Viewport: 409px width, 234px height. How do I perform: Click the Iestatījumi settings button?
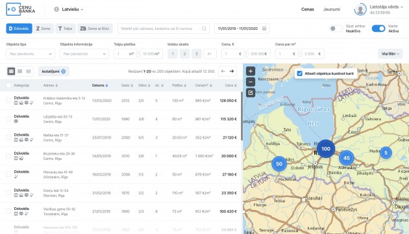pyautogui.click(x=54, y=71)
